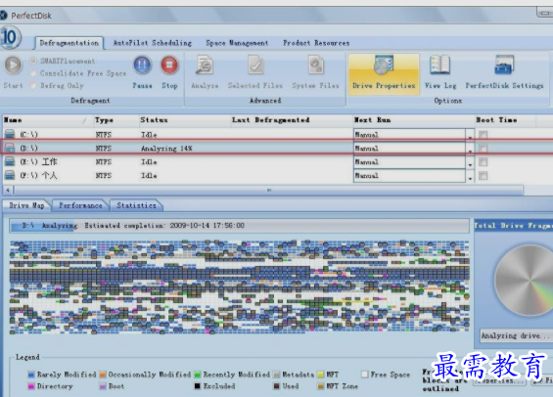Sort by the Next Run column header
The height and width of the screenshot is (397, 553).
(413, 120)
